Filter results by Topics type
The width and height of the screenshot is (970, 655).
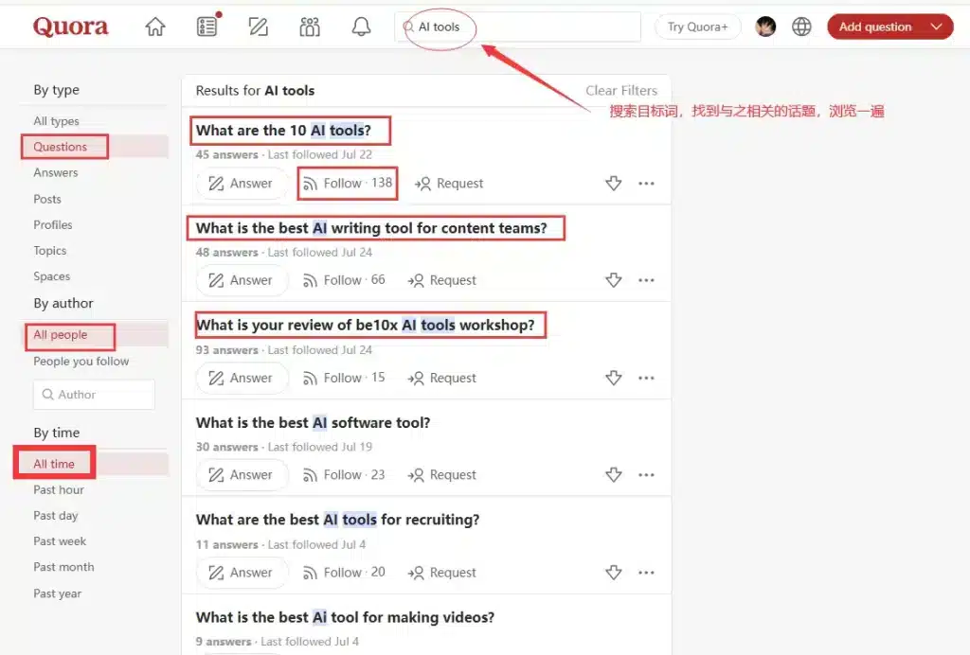tap(50, 251)
